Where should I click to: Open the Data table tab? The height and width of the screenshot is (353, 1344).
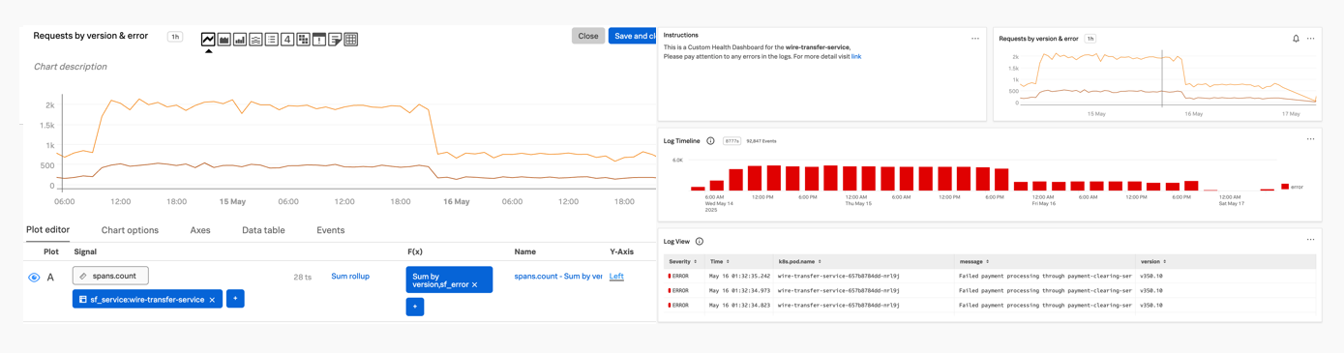pyautogui.click(x=263, y=230)
